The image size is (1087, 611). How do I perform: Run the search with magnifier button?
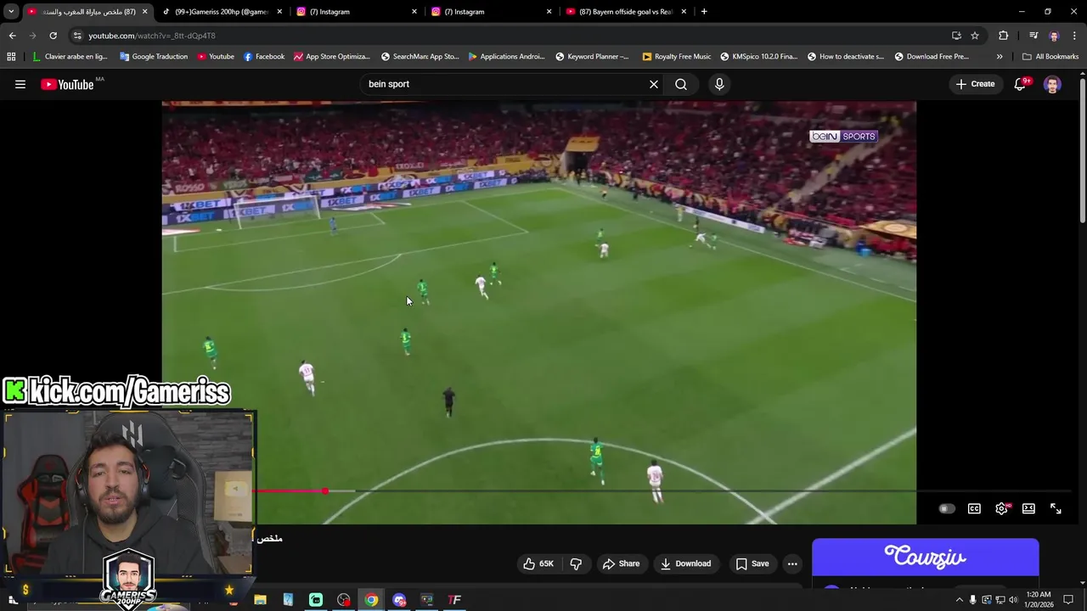681,84
